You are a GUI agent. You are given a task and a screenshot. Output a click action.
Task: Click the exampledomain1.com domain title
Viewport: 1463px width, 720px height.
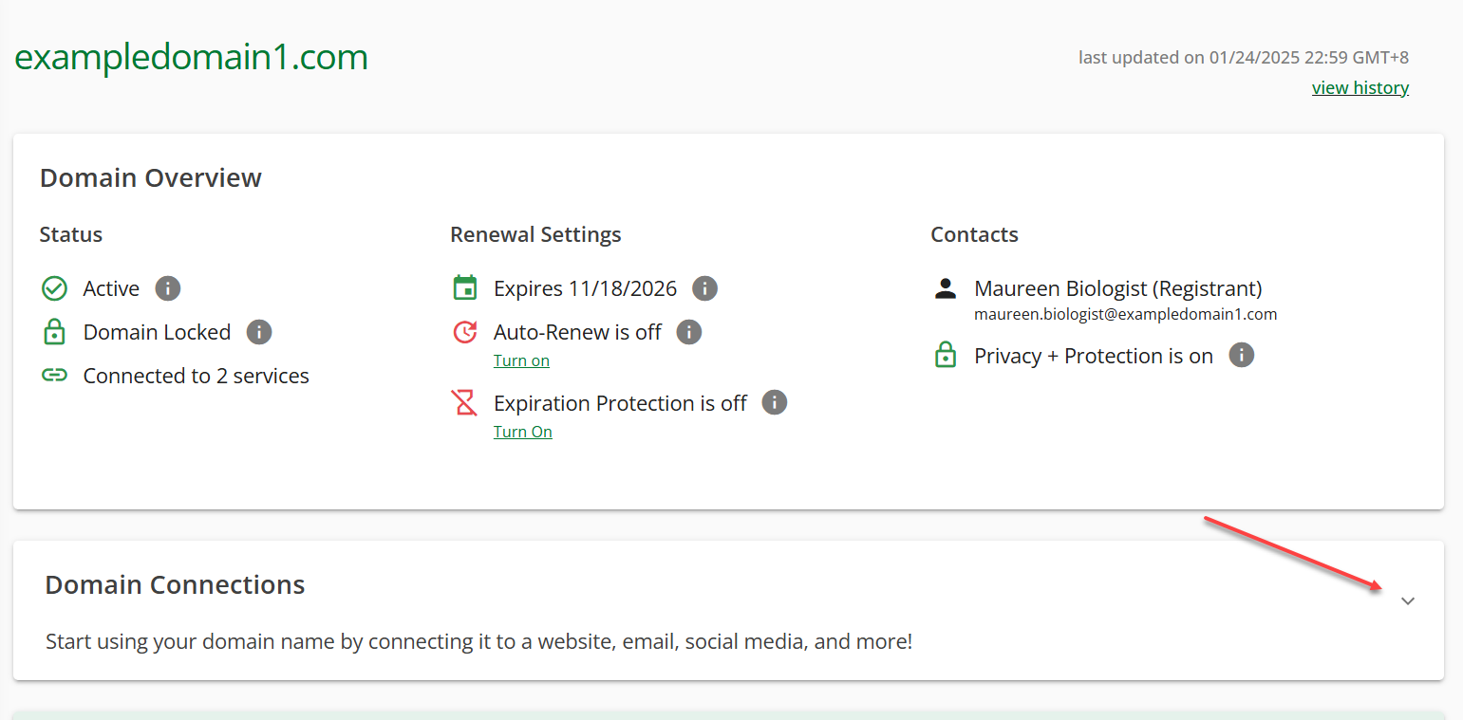tap(191, 57)
